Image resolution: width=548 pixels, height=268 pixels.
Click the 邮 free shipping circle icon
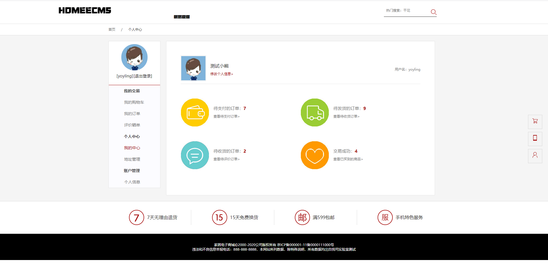tap(302, 218)
